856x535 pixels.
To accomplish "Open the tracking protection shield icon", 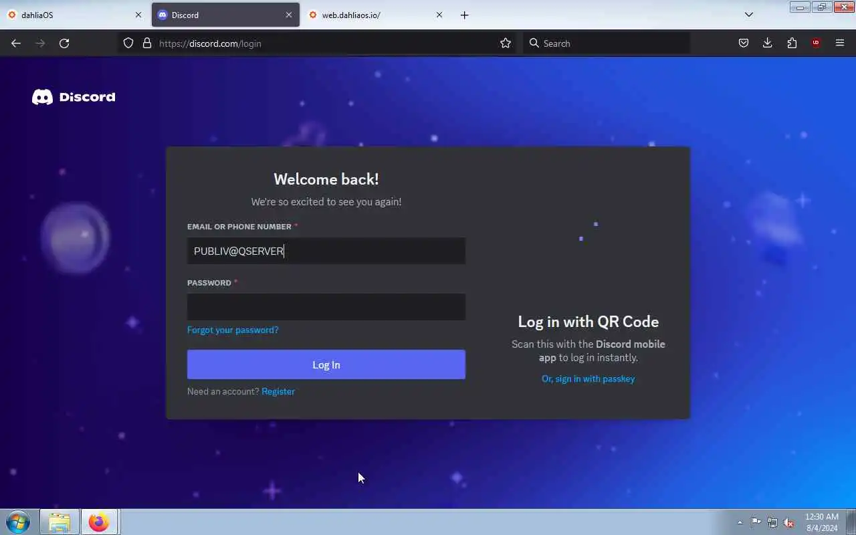I will click(128, 43).
